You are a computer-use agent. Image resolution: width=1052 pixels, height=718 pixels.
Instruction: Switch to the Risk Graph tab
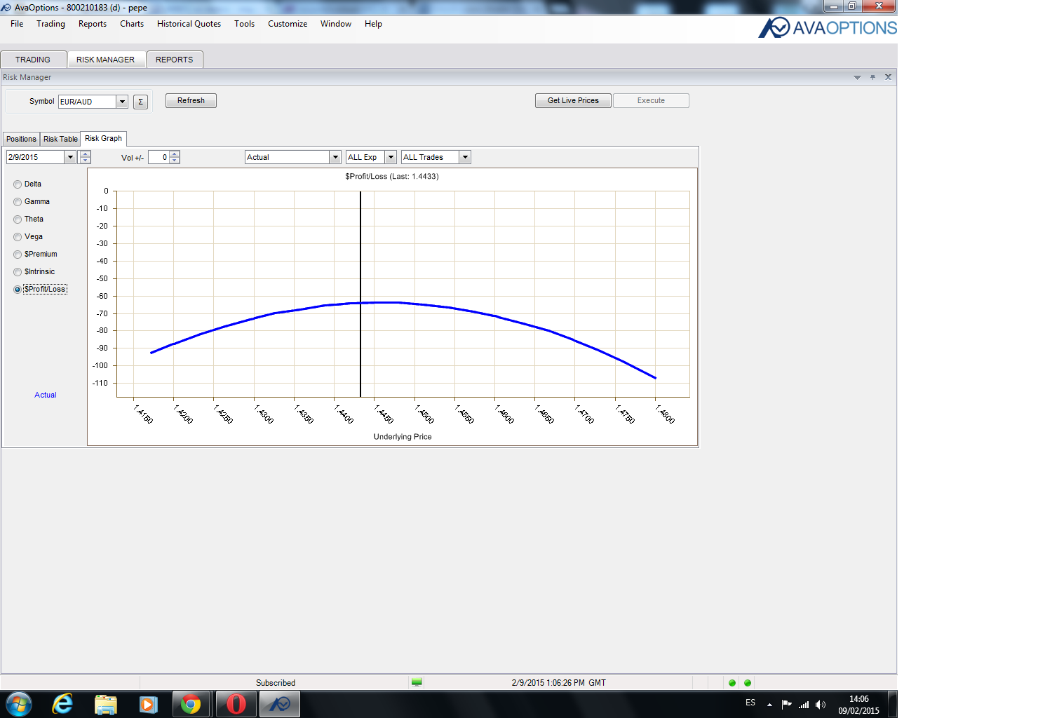(103, 138)
